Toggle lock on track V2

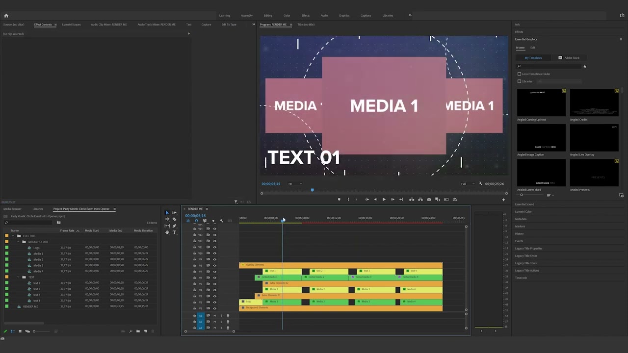[x=194, y=302]
